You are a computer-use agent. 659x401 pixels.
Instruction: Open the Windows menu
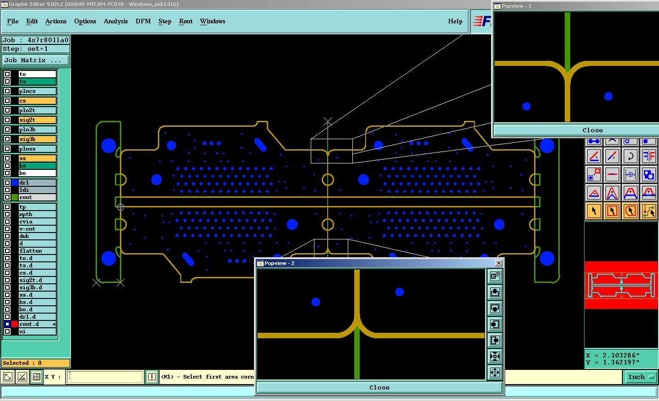pyautogui.click(x=212, y=21)
